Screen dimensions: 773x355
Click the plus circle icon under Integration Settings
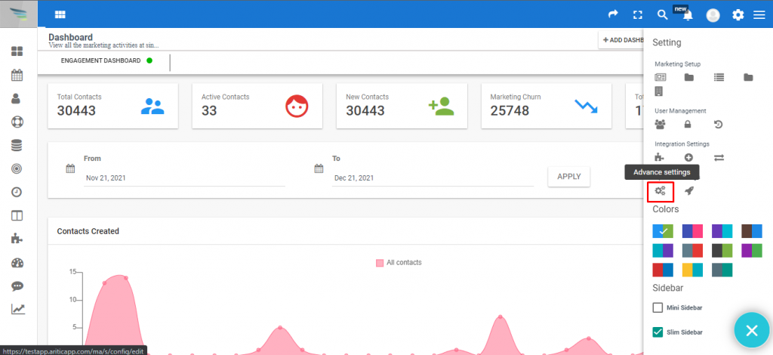pyautogui.click(x=688, y=158)
